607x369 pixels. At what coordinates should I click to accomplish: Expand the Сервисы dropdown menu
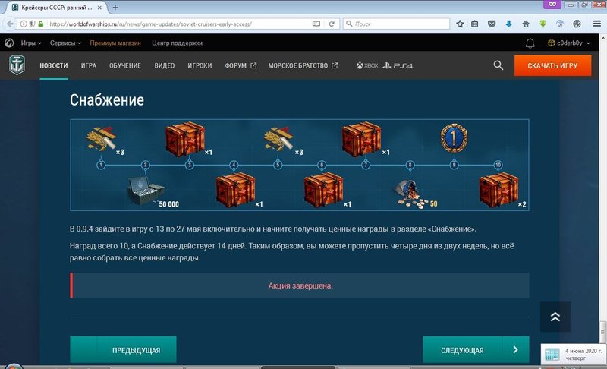click(65, 43)
